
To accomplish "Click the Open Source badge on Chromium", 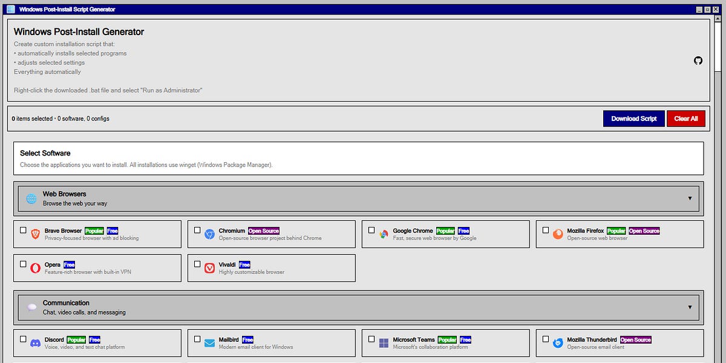I will tap(264, 231).
